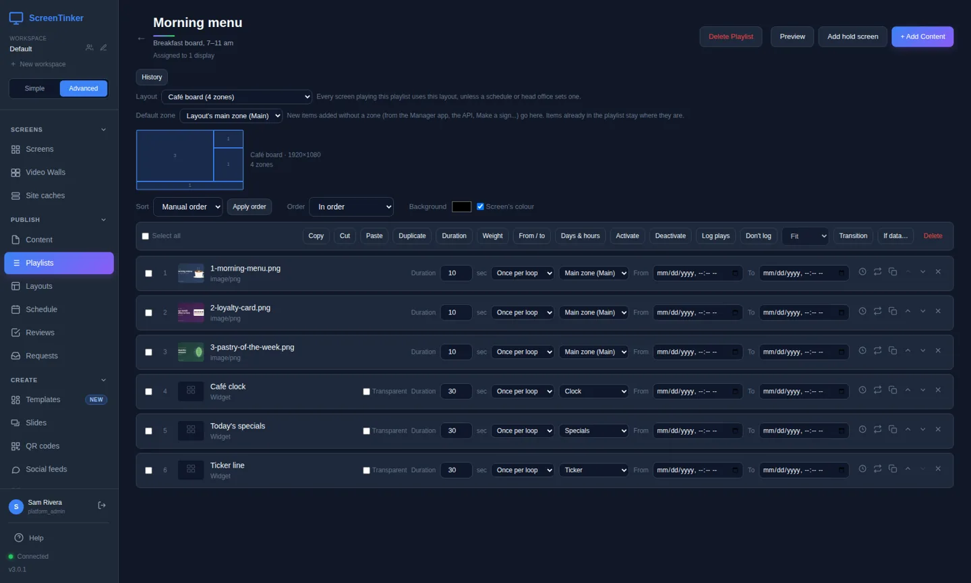Duplicate the Café clock item using copy icon
971x583 pixels.
tap(893, 390)
